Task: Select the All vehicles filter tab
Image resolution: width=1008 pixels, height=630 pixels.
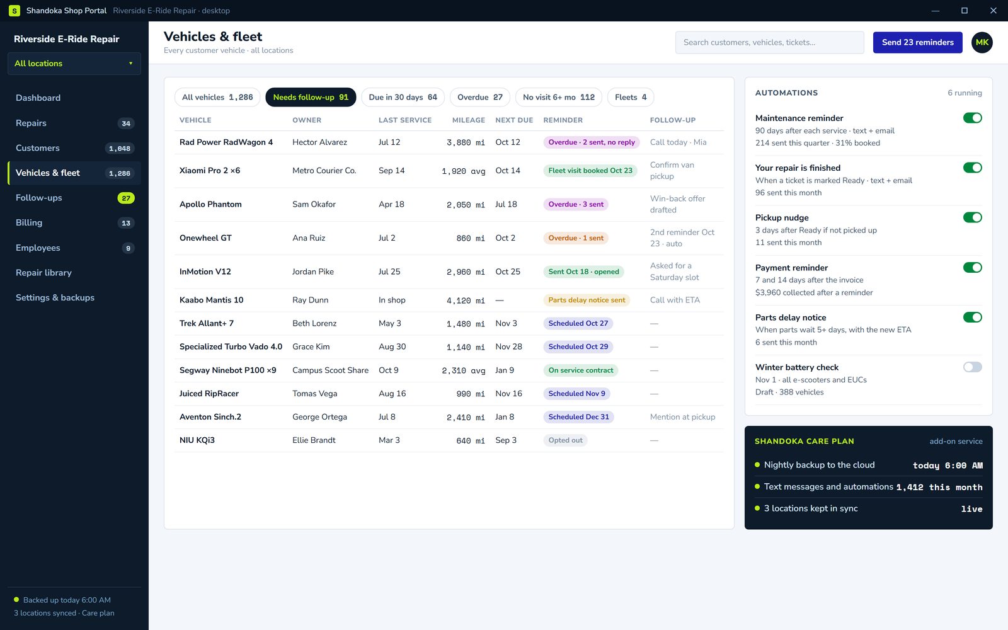Action: coord(217,97)
